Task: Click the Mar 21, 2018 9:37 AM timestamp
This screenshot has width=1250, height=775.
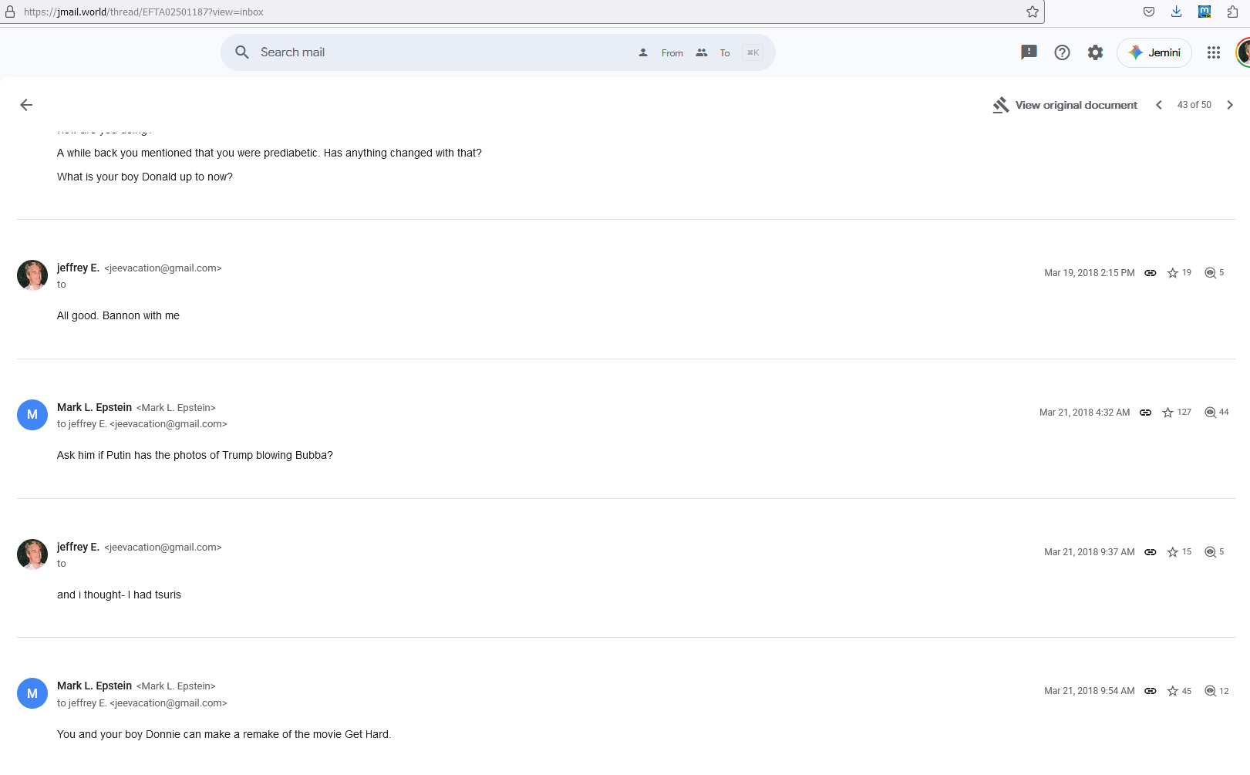Action: click(1090, 552)
